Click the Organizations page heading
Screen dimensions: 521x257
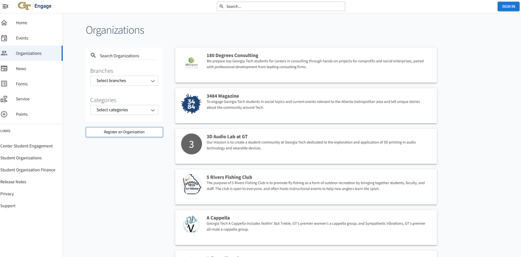115,30
